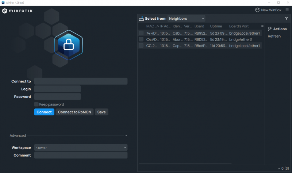Click the filter funnel icon
This screenshot has height=173, width=292.
tap(286, 18)
